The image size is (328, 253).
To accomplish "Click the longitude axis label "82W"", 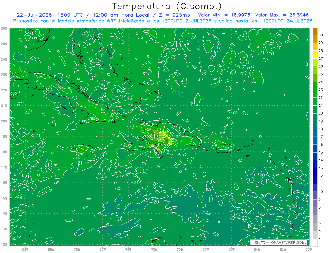I will pos(25,249).
